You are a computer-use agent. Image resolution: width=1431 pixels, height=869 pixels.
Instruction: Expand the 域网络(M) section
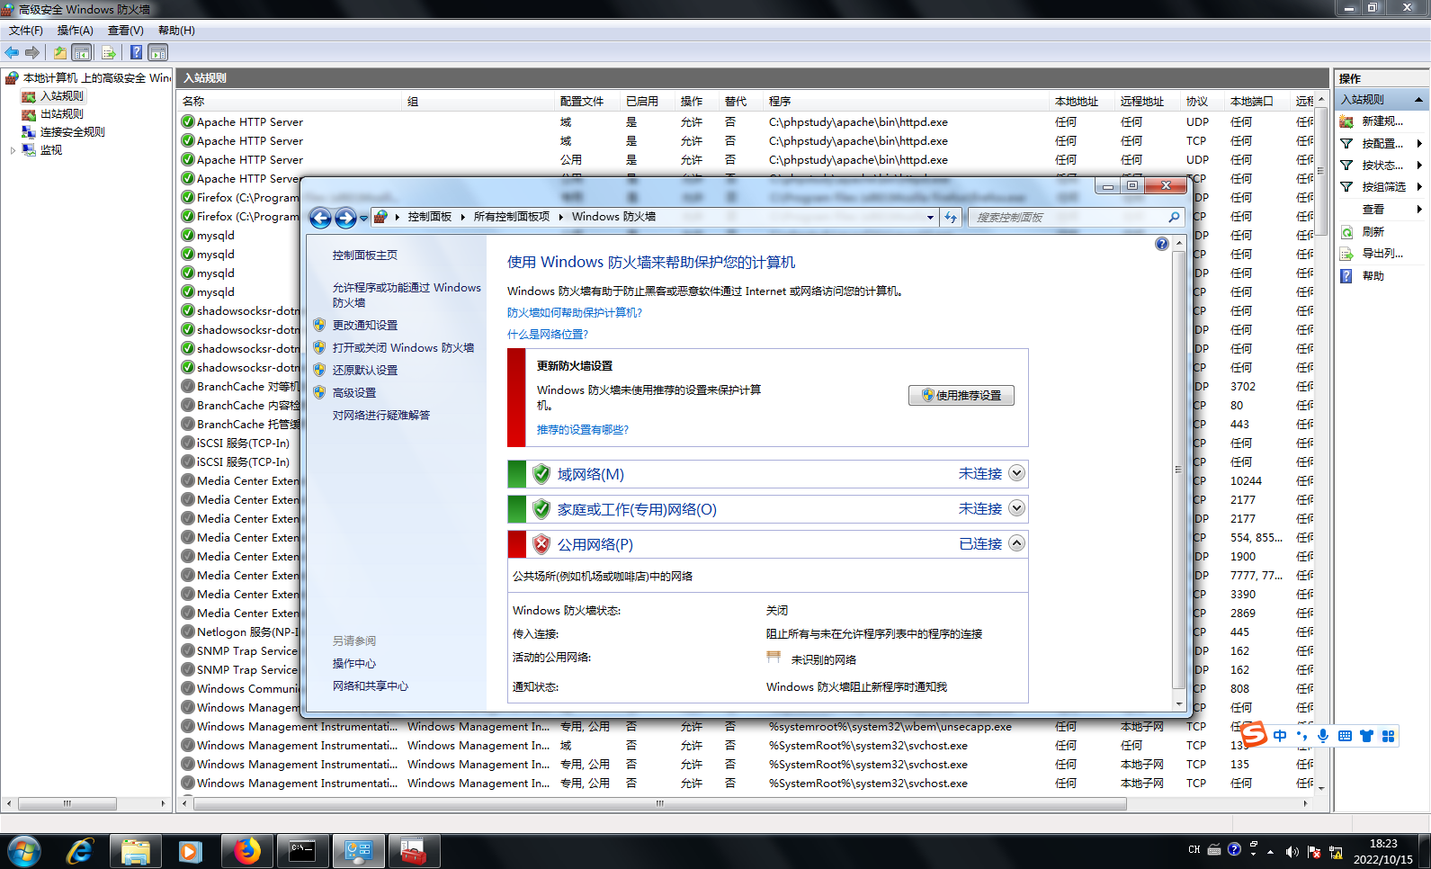[1016, 473]
